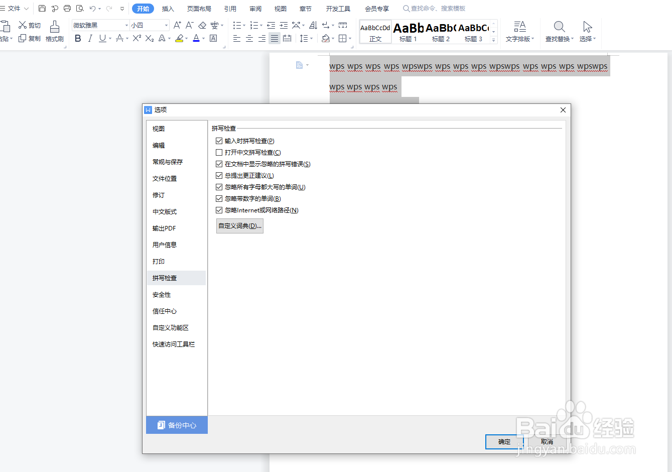Click the Decrease Indent icon
Image resolution: width=672 pixels, height=472 pixels.
pos(271,25)
